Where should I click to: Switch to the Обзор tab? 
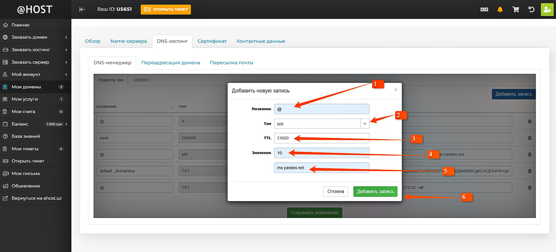(93, 41)
